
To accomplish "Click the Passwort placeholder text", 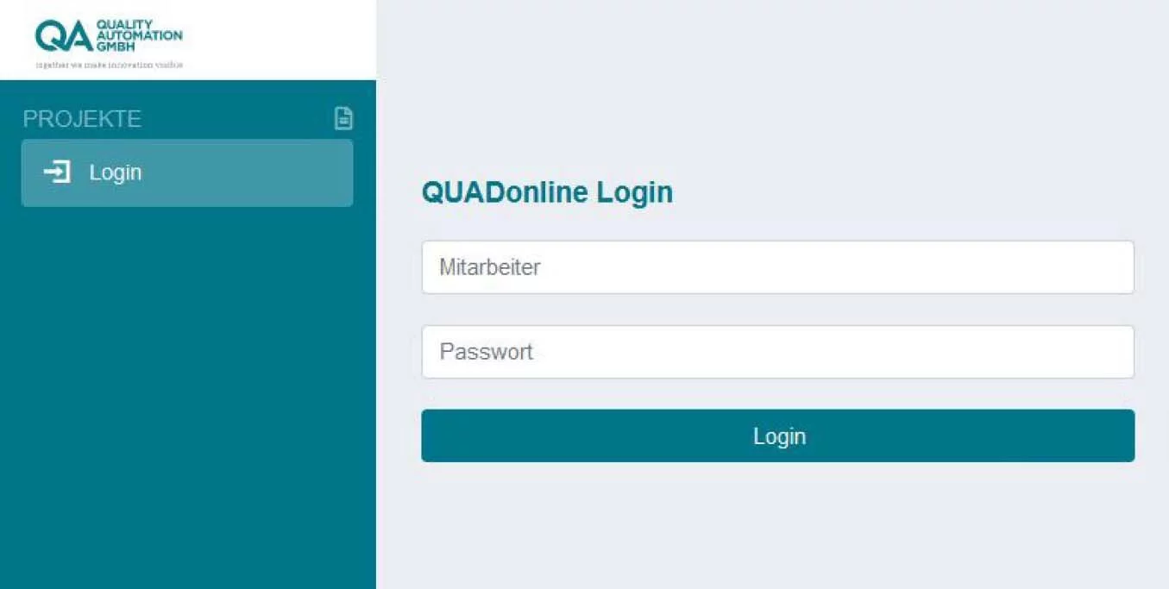I will coord(487,352).
